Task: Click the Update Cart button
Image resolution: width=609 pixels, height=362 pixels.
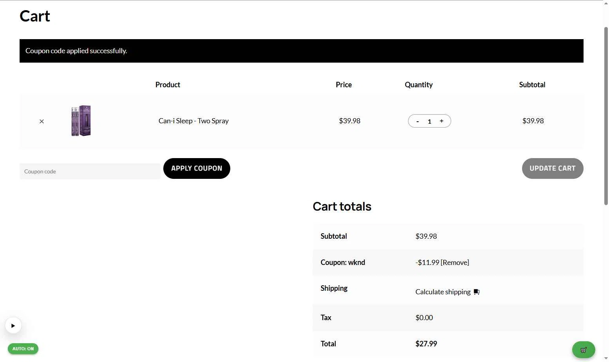Action: [553, 168]
